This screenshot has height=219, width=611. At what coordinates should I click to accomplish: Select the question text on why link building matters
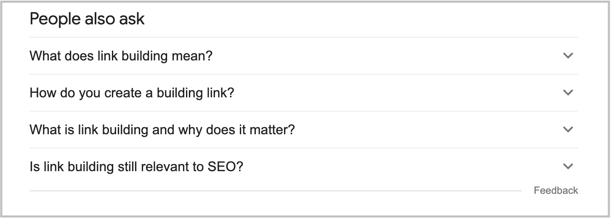(x=162, y=130)
